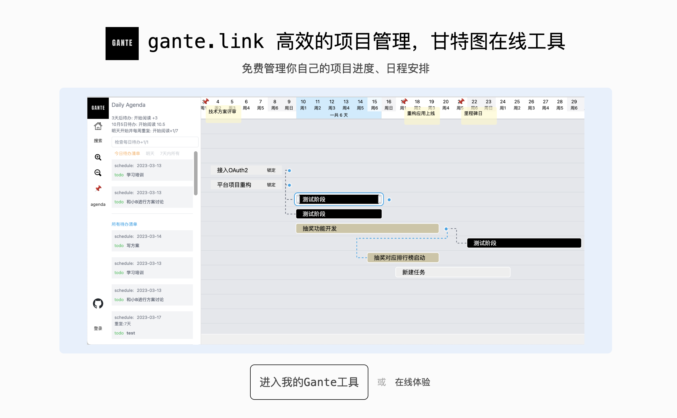Select the test todo repeating every 7 days
The height and width of the screenshot is (418, 677).
tap(152, 325)
